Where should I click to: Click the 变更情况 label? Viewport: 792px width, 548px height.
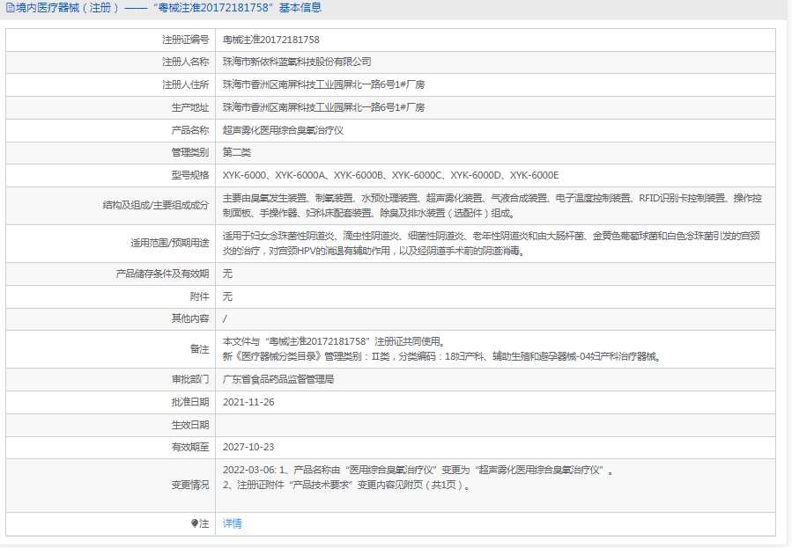[x=190, y=485]
